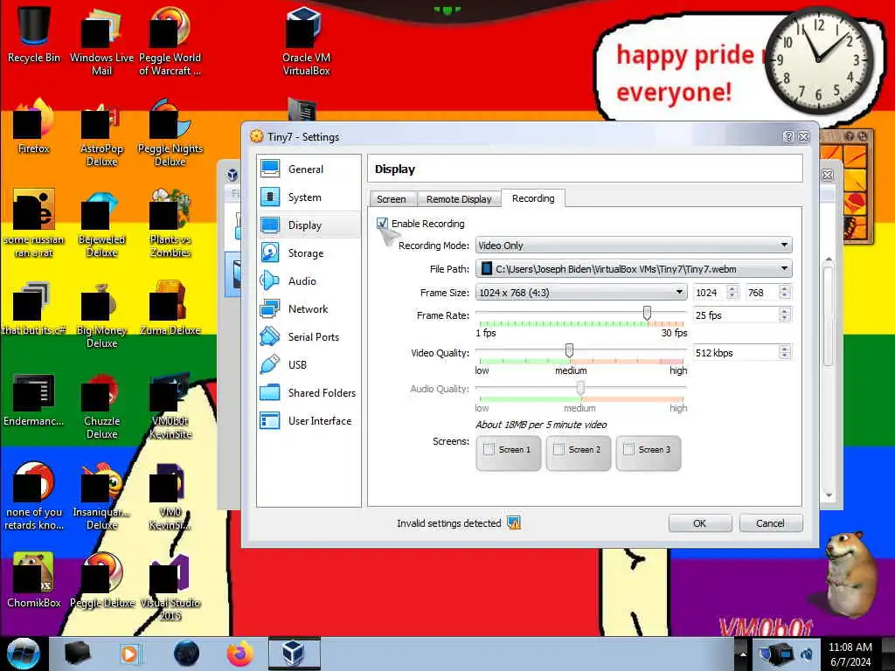
Task: Click the 25 fps field
Action: 736,315
